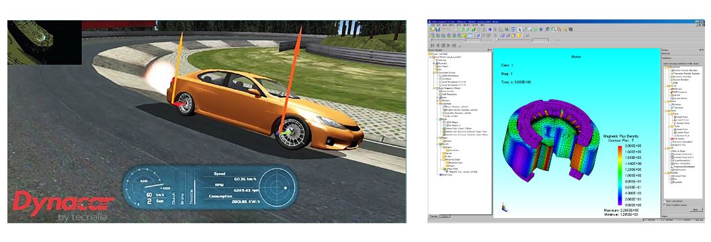The width and height of the screenshot is (711, 242).
Task: Open the step number combo box in slider bar
Action: pos(473,40)
